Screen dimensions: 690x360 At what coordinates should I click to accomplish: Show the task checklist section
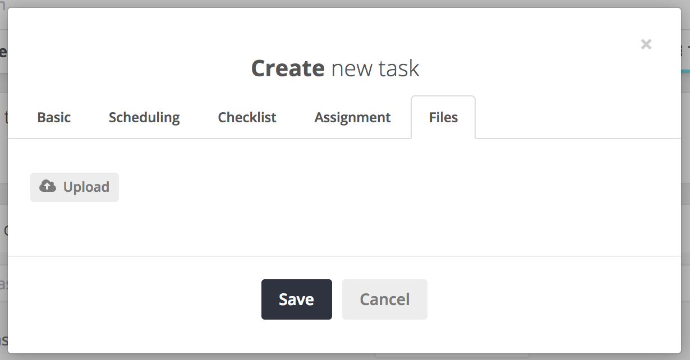click(x=247, y=117)
